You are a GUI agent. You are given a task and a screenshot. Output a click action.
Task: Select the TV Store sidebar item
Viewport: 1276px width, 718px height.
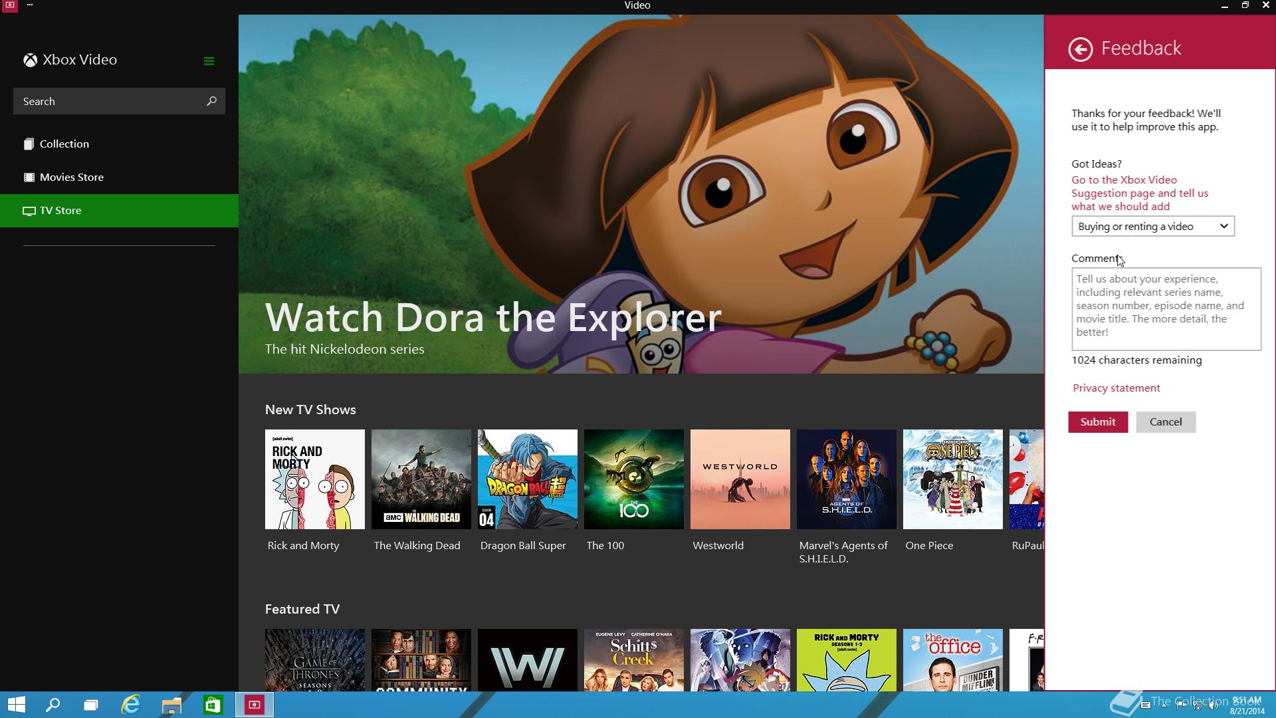120,210
